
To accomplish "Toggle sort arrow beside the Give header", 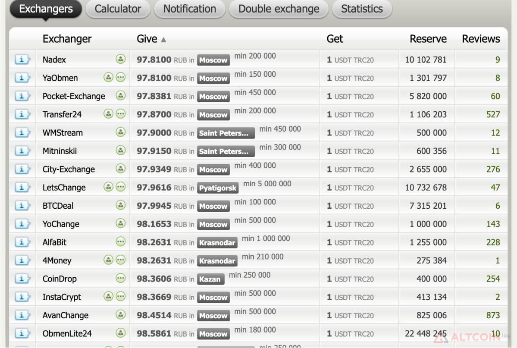I will click(163, 40).
